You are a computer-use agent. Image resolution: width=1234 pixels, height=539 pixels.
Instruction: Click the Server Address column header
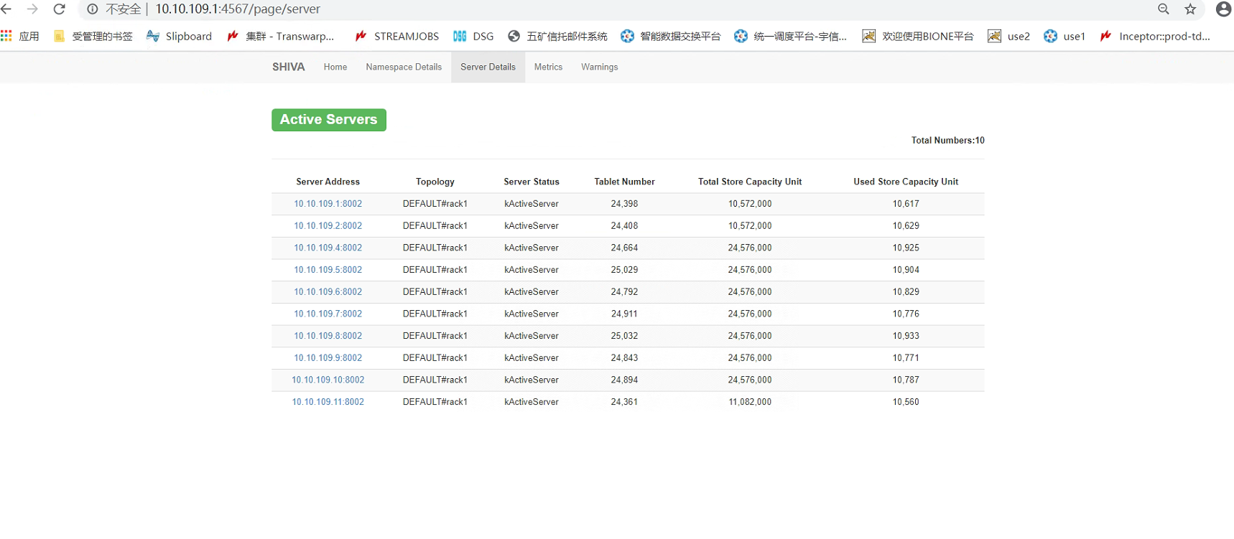pyautogui.click(x=328, y=182)
